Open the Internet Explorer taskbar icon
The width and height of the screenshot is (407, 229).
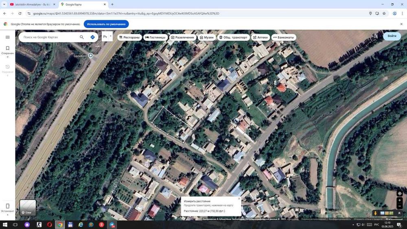pyautogui.click(x=81, y=225)
